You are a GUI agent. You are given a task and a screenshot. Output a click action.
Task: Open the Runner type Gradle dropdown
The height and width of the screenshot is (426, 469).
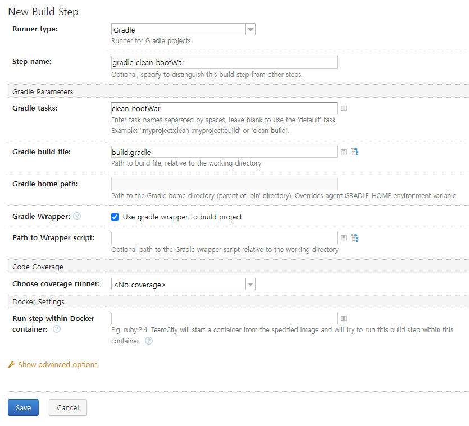(x=183, y=29)
